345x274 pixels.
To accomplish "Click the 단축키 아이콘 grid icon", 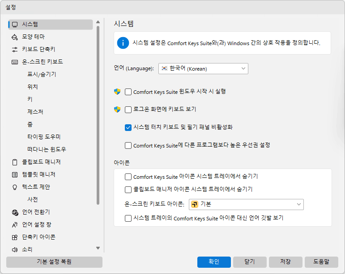I will pyautogui.click(x=15, y=237).
